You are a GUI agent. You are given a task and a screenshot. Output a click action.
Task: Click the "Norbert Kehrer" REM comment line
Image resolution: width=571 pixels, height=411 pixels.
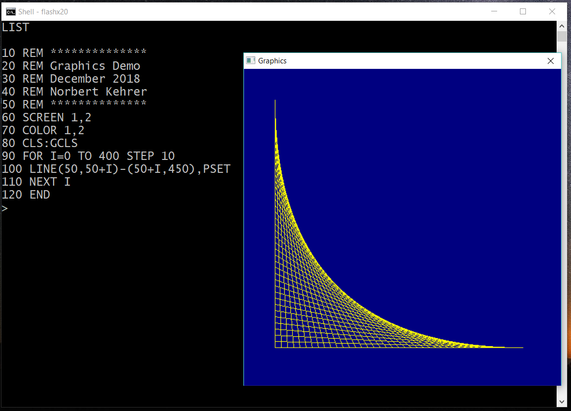74,92
